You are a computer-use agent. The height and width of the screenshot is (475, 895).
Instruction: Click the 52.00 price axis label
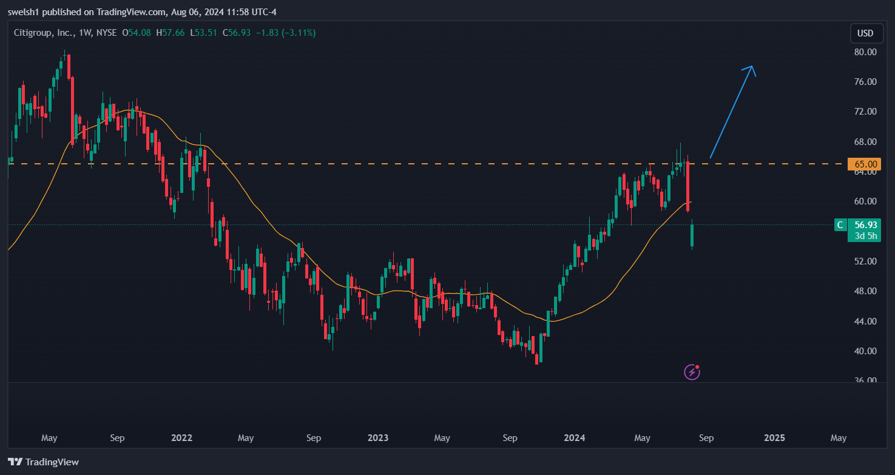(x=866, y=261)
